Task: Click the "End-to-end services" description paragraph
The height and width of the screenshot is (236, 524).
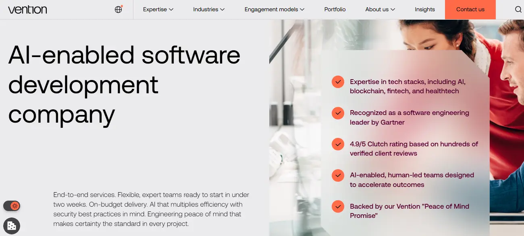Action: pyautogui.click(x=151, y=209)
